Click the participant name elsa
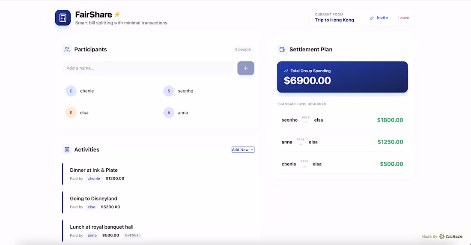Screen dimensions: 471x245 click(84, 113)
